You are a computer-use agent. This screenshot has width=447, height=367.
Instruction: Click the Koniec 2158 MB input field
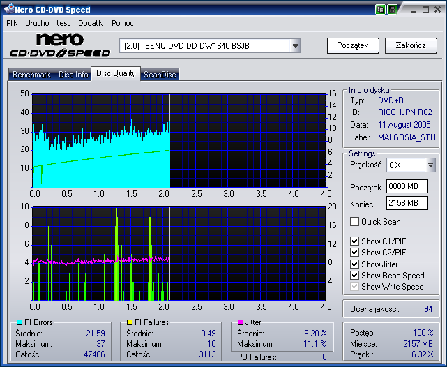pyautogui.click(x=407, y=203)
